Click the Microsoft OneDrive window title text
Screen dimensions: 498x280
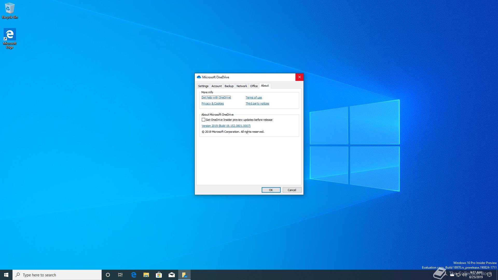pos(216,77)
